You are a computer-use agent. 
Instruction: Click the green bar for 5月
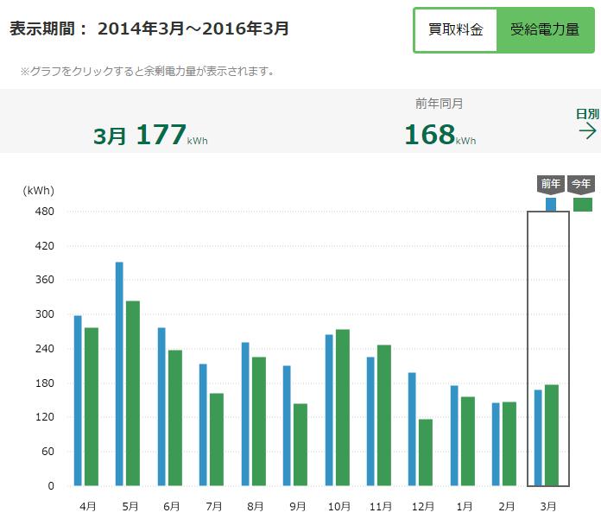(x=132, y=393)
